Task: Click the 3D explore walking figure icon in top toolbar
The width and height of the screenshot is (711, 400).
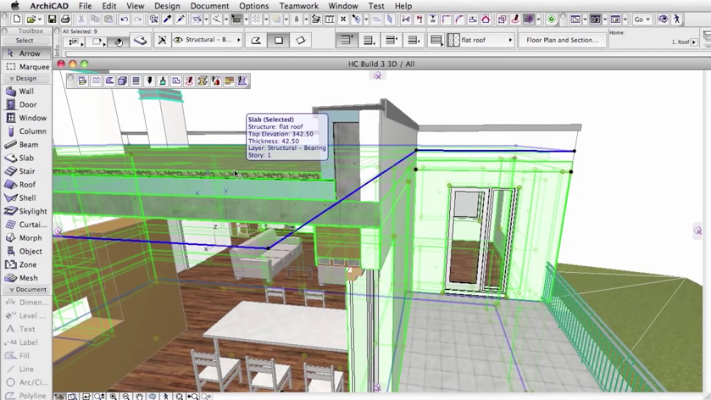Action: coord(677,19)
